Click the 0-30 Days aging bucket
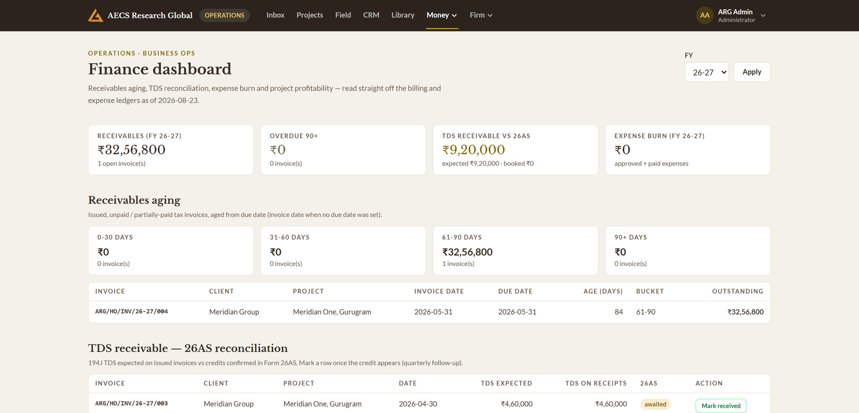This screenshot has width=859, height=413. click(171, 251)
